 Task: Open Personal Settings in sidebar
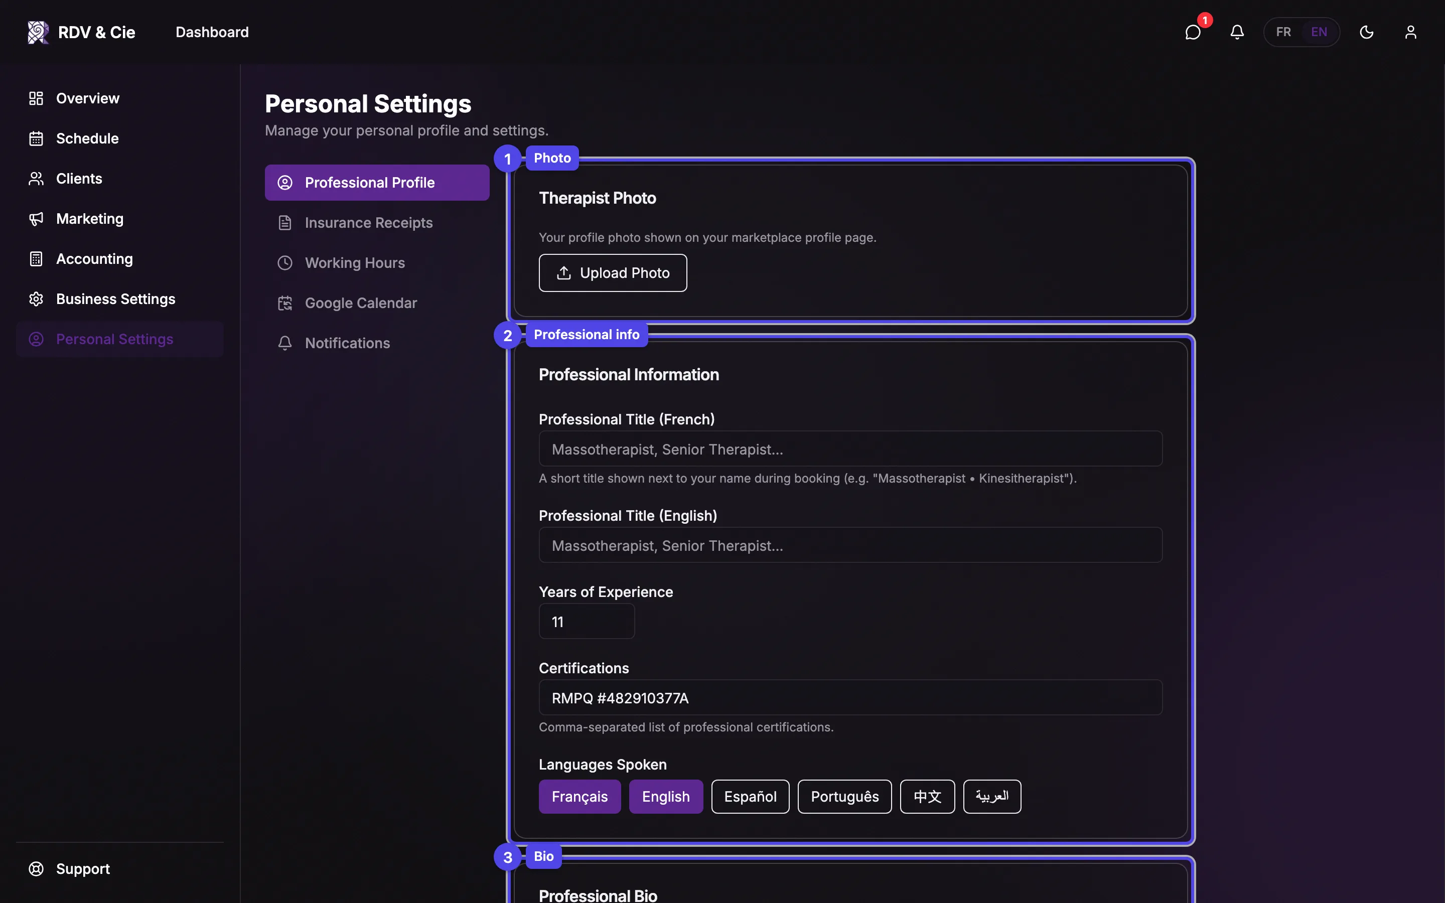(119, 339)
